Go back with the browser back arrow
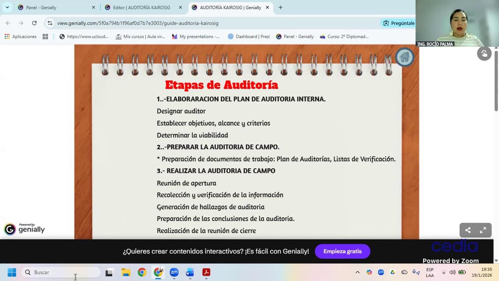The width and height of the screenshot is (499, 281). [8, 23]
